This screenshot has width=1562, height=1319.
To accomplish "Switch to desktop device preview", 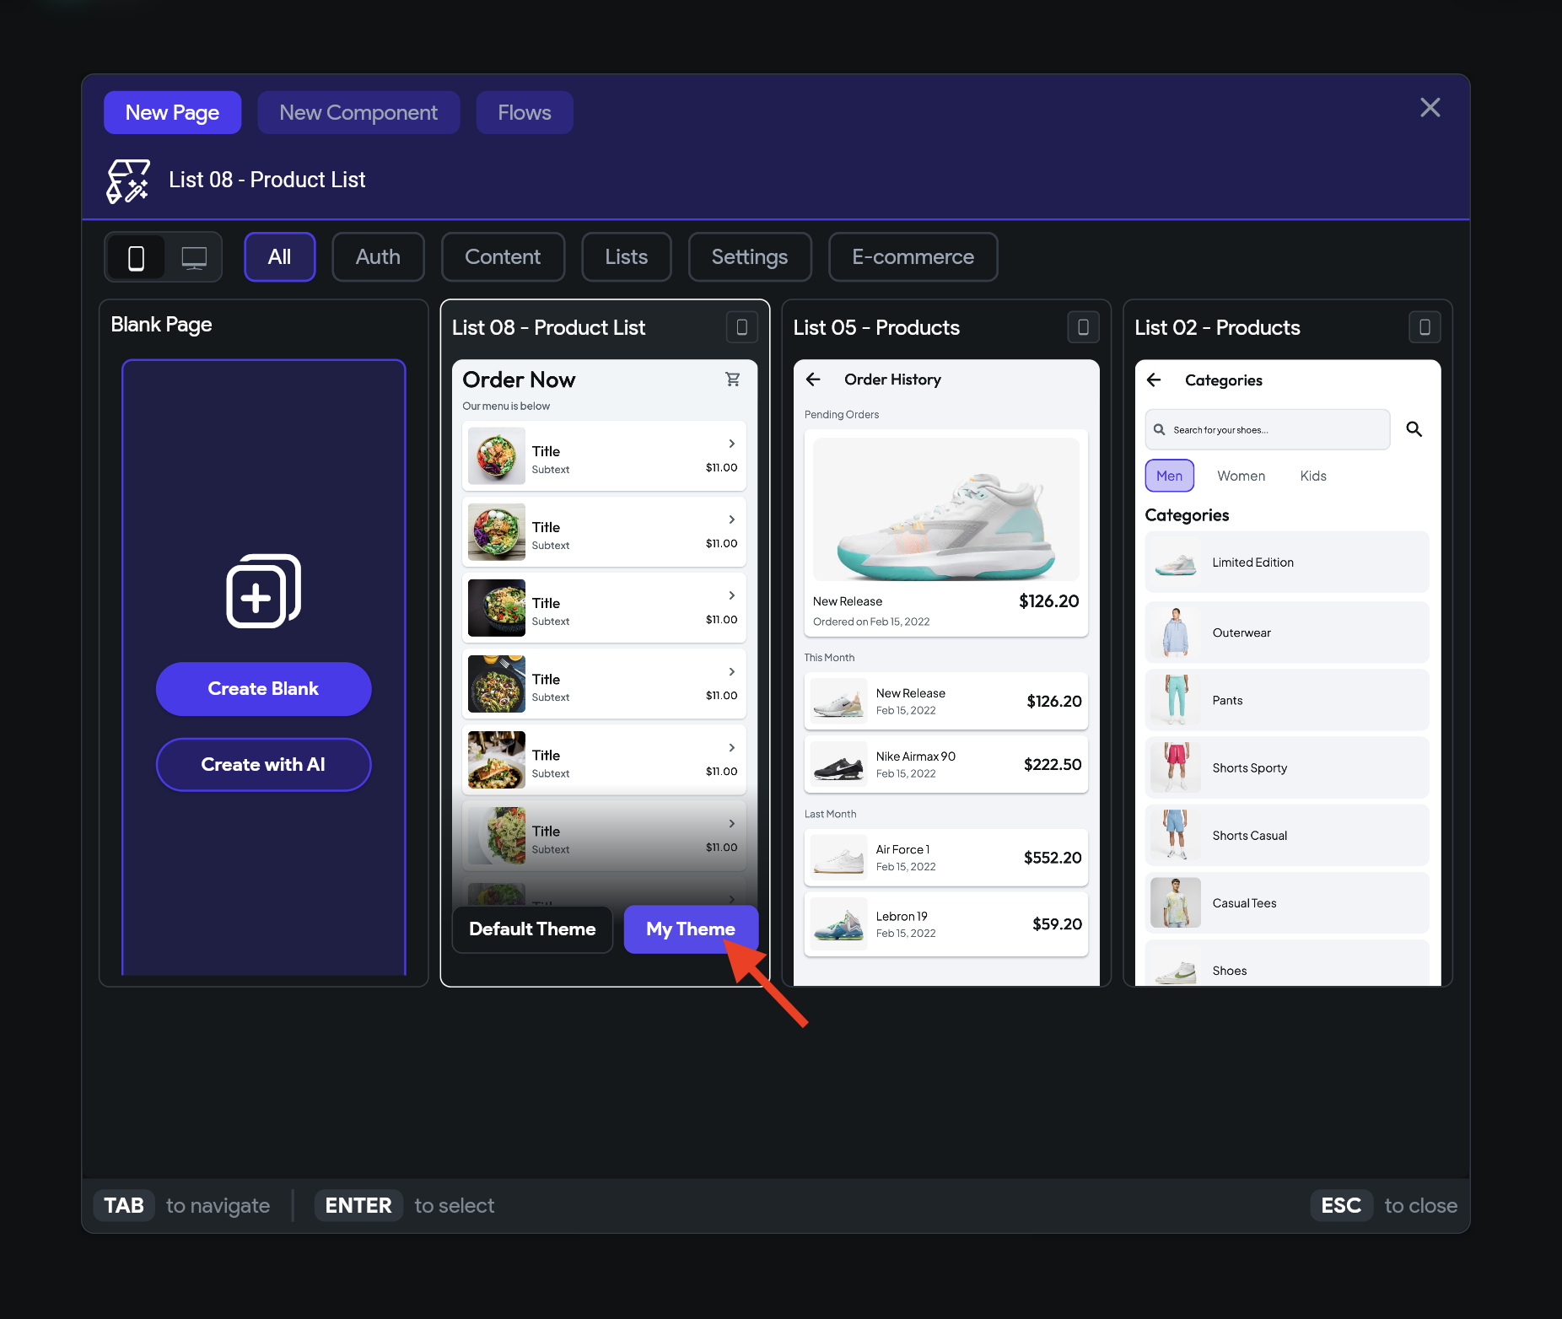I will (194, 257).
